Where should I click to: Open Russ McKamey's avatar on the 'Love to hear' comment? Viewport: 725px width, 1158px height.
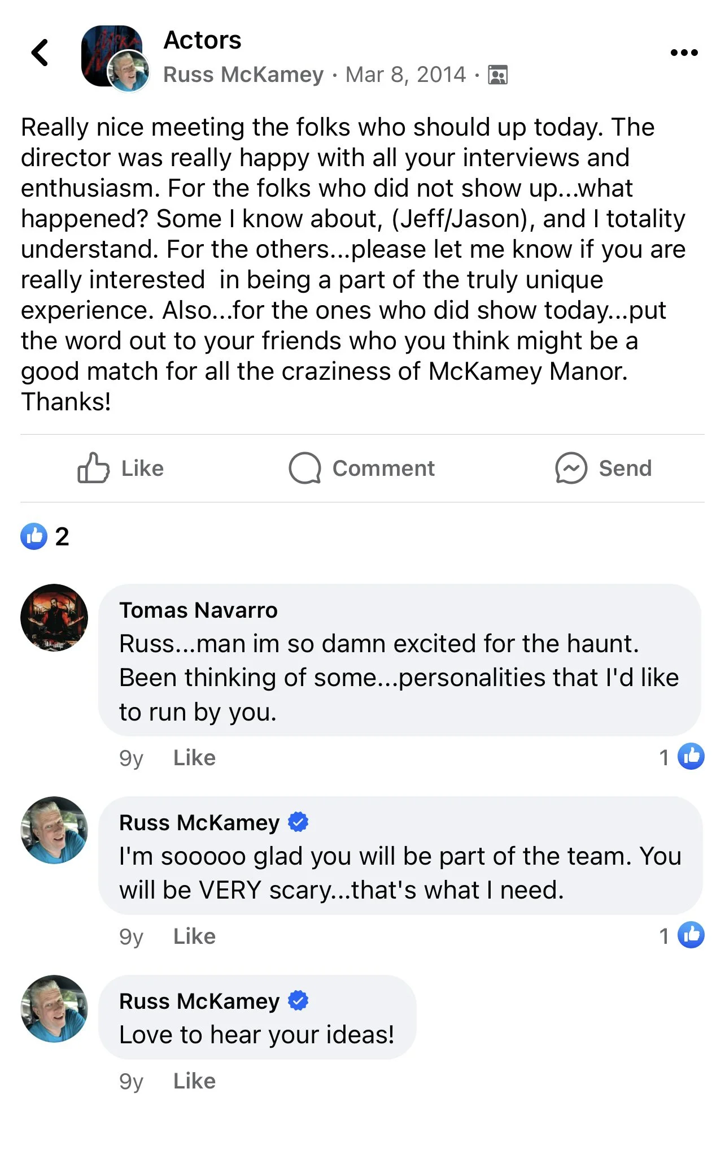54,1009
